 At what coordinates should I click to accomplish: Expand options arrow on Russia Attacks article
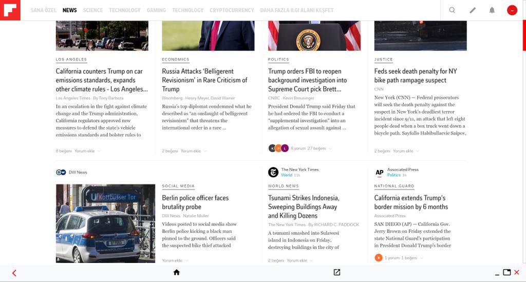click(x=205, y=151)
